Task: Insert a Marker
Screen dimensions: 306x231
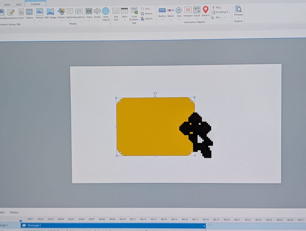Action: [206, 11]
